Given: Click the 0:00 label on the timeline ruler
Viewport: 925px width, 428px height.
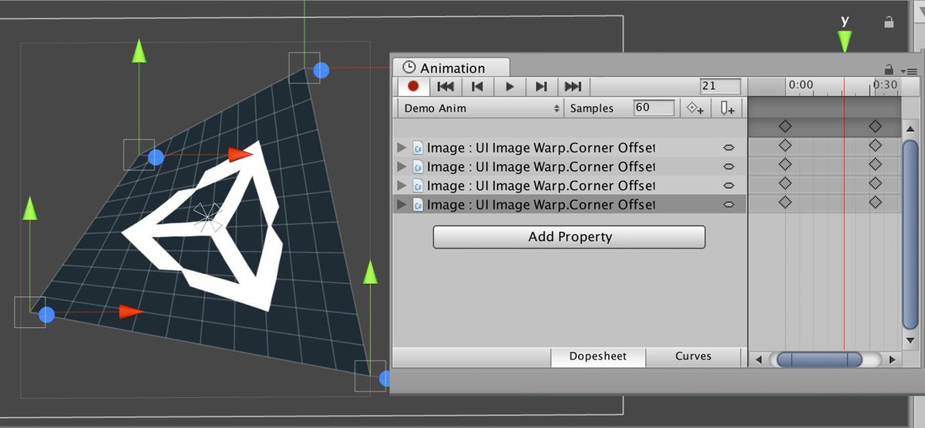Looking at the screenshot, I should point(801,85).
